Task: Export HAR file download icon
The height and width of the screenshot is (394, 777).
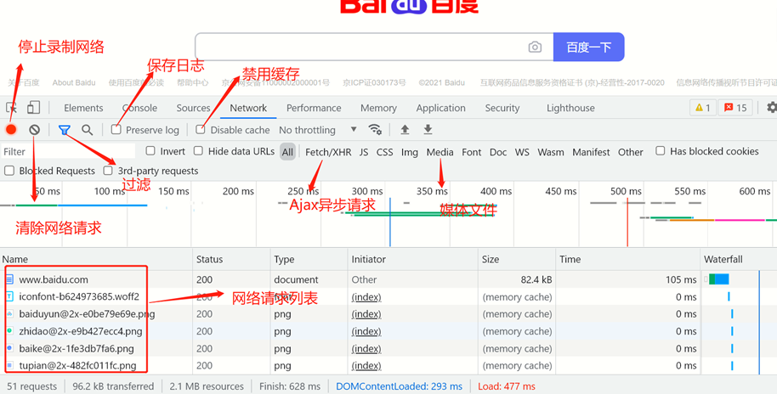Action: pos(428,130)
